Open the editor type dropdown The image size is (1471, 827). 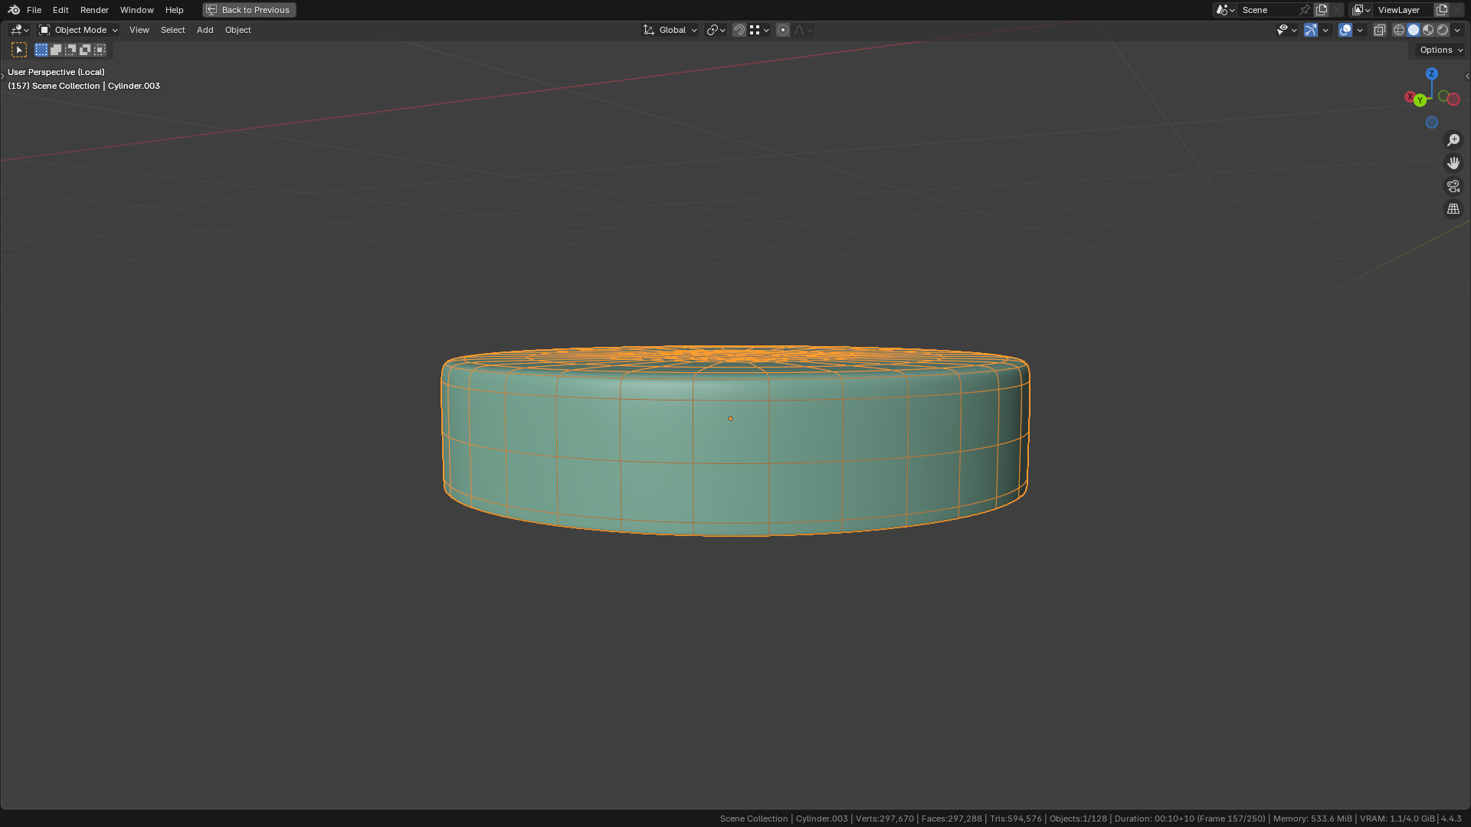(19, 30)
